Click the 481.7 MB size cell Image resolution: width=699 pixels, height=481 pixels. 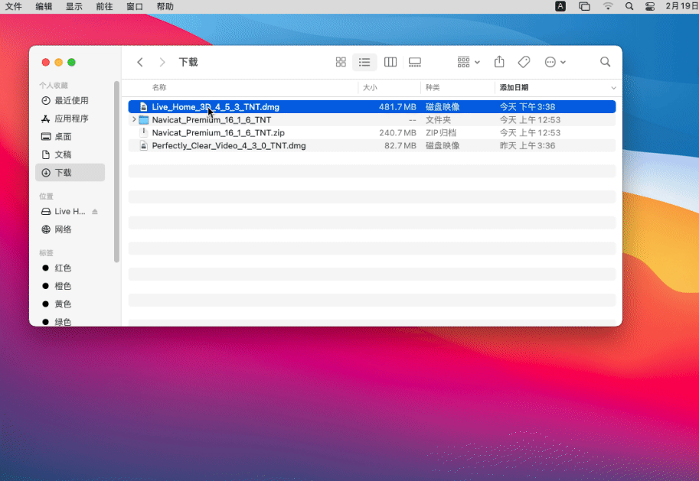397,107
